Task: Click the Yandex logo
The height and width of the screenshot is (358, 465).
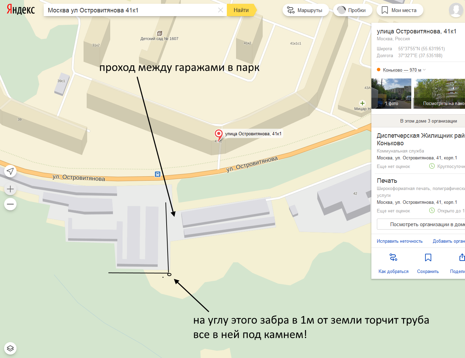Action: coord(21,10)
